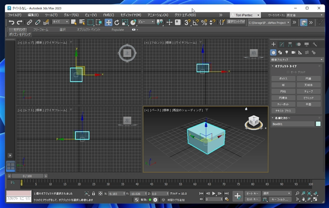Select the Helpers create category icon
Screen dimensions: 329x208
[300, 53]
